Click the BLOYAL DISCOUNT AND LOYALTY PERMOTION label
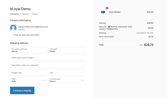This screenshot has width=167, height=98. [x=115, y=28]
